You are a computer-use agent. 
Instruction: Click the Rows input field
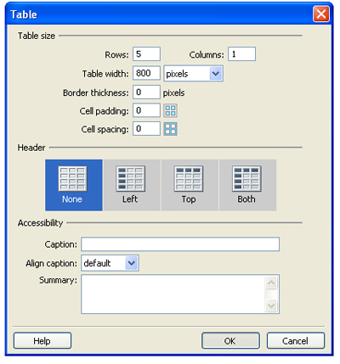pos(146,54)
